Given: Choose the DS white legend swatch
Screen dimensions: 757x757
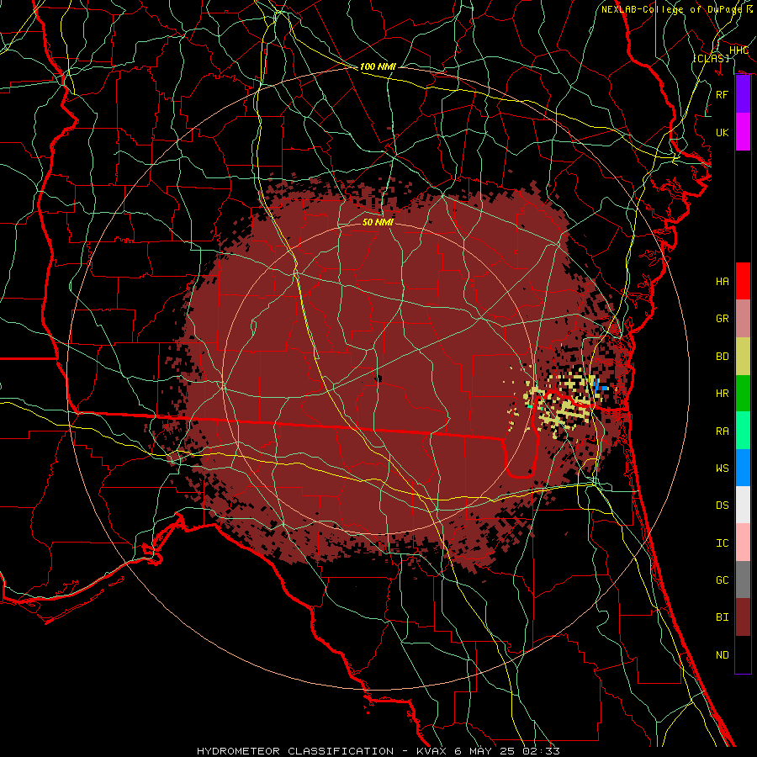Looking at the screenshot, I should click(743, 505).
